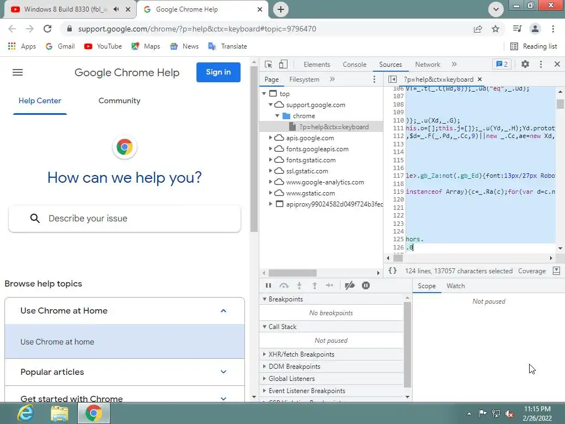Click the step icon
Viewport: 565px width, 424px height.
coord(329,285)
